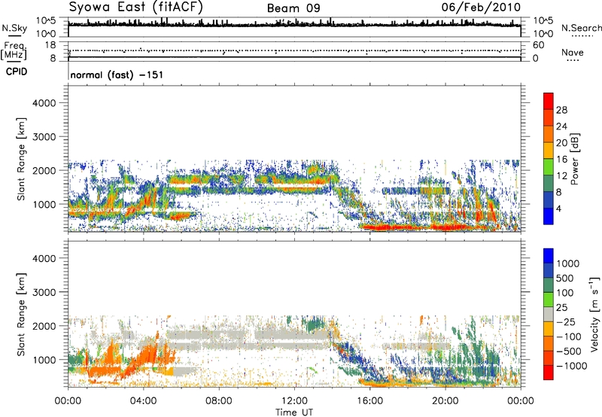Click the left "10^5" noise axis label
Screen dimensions: 602x417
click(x=46, y=21)
